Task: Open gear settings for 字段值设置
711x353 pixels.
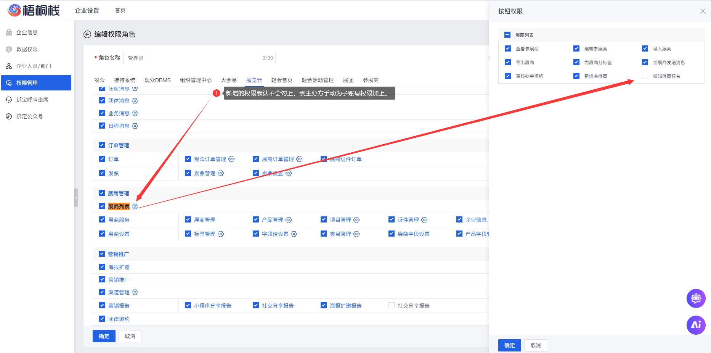Action: 294,234
